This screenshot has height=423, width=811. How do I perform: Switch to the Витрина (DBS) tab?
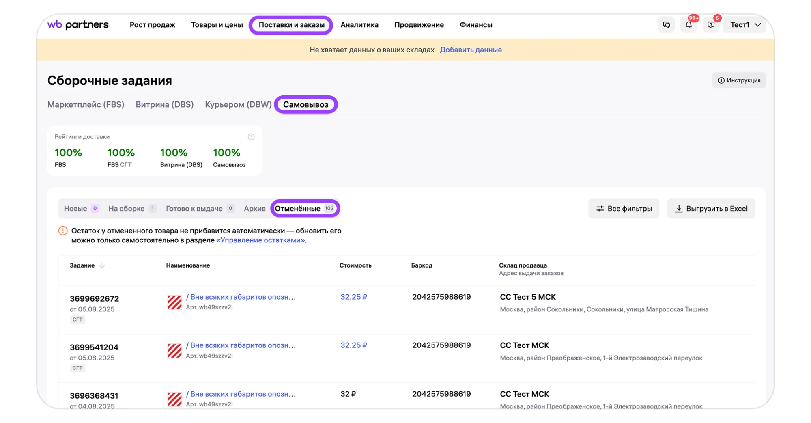coord(164,104)
